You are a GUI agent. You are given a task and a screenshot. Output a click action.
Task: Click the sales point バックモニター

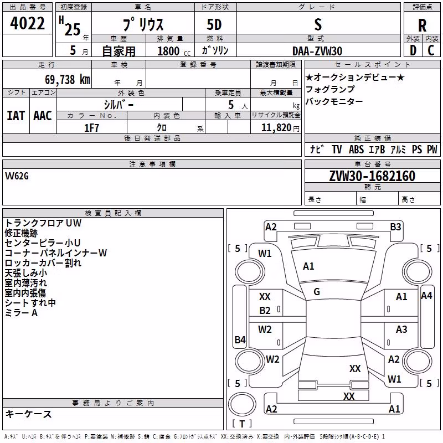click(x=334, y=101)
